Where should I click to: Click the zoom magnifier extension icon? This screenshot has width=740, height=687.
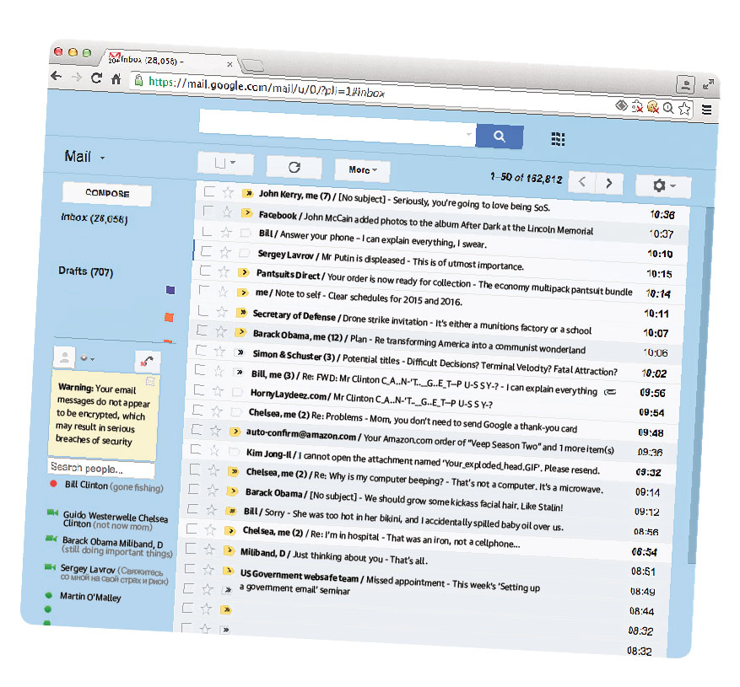(668, 108)
